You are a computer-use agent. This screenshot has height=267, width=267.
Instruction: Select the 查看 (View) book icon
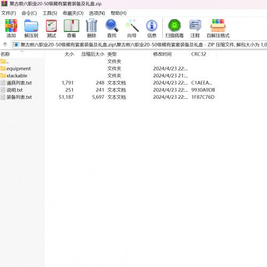point(72,28)
